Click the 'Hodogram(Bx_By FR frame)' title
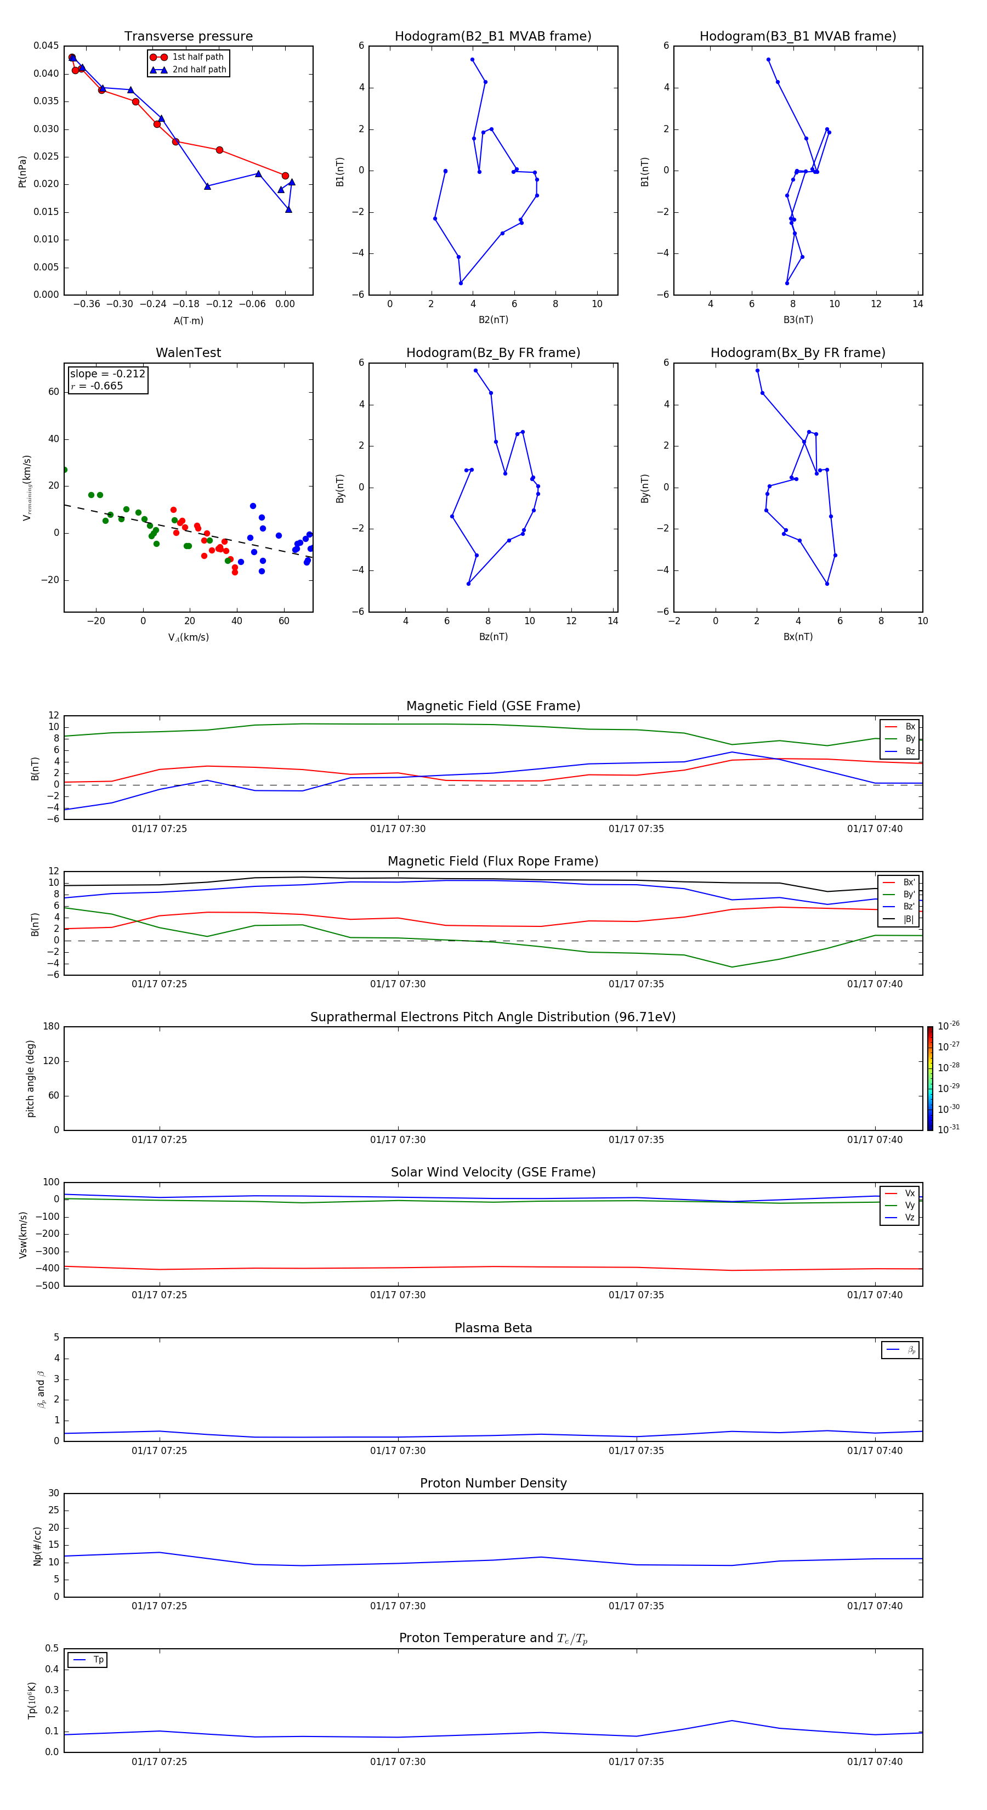987x1810 pixels. pyautogui.click(x=798, y=353)
